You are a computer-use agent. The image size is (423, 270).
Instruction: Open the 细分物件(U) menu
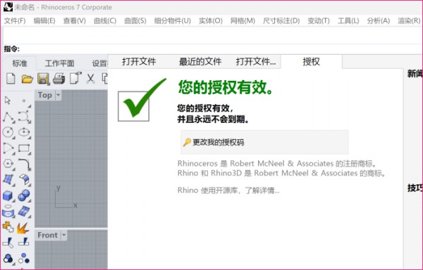[173, 20]
